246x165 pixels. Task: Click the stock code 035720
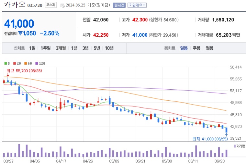coord(35,5)
